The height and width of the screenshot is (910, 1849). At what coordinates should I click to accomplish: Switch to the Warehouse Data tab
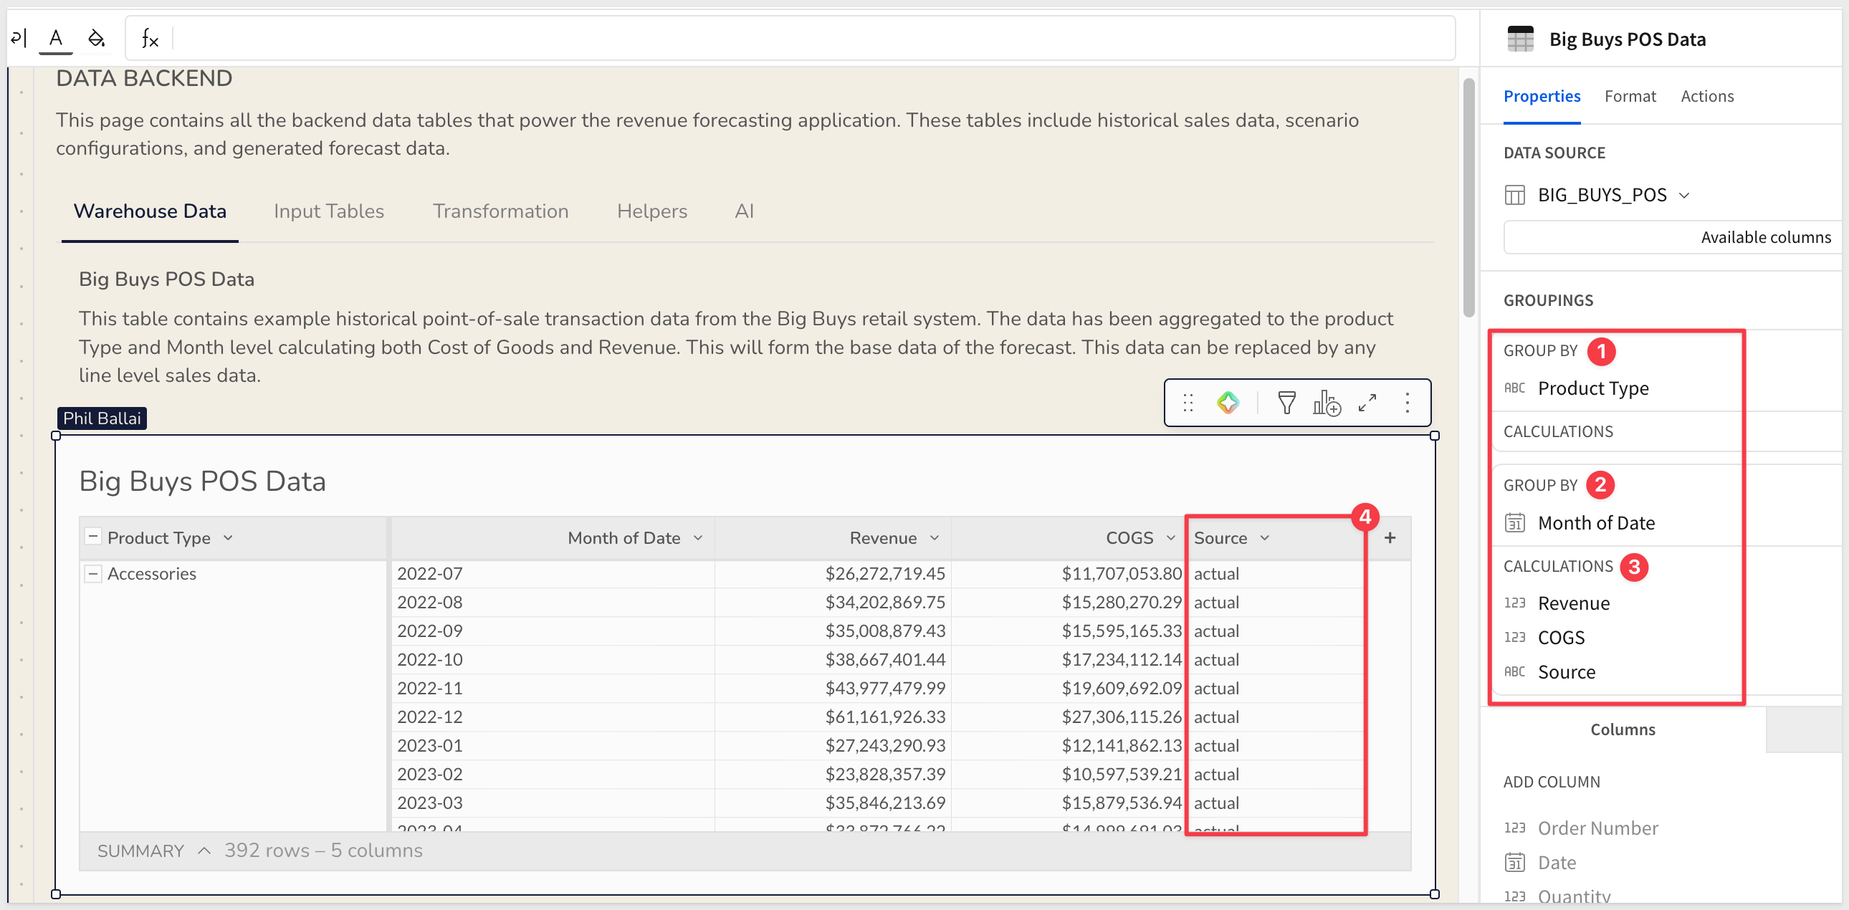[150, 211]
